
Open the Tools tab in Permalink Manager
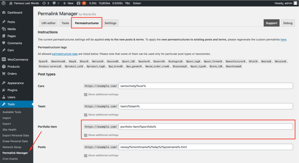[x=65, y=23]
